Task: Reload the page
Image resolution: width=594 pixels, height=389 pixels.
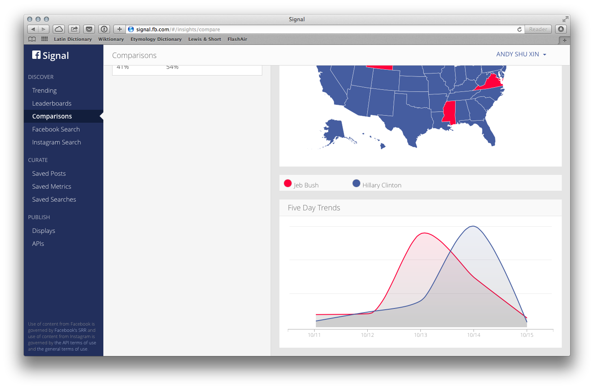Action: (x=519, y=29)
